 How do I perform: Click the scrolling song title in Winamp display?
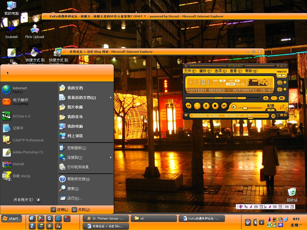(230, 90)
